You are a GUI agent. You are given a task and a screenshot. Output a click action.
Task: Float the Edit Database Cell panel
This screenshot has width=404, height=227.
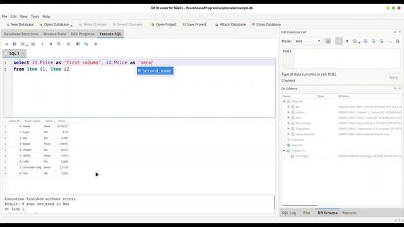tap(395, 32)
